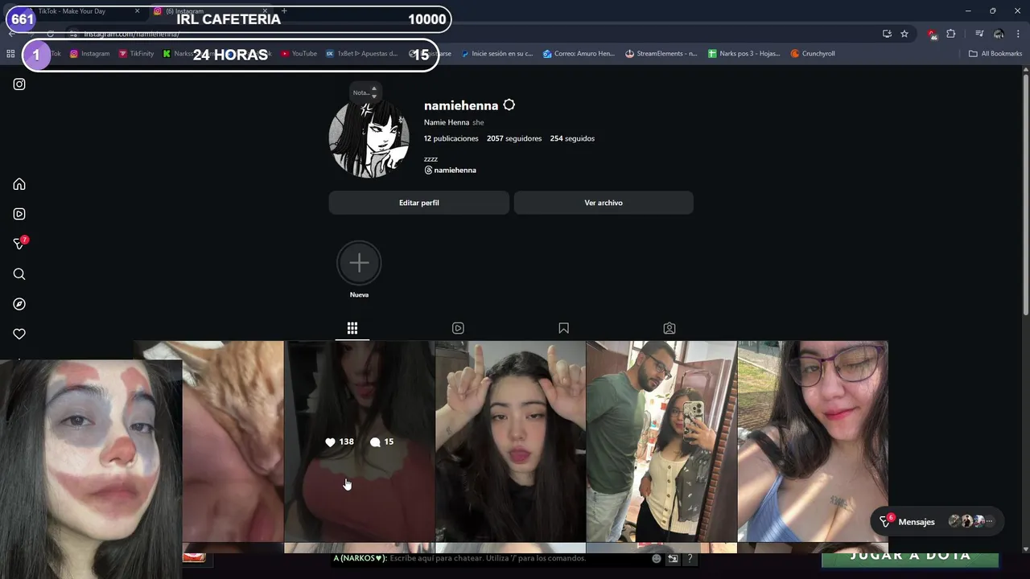This screenshot has height=579, width=1030.
Task: Switch to the posts grid tab
Action: 352,328
